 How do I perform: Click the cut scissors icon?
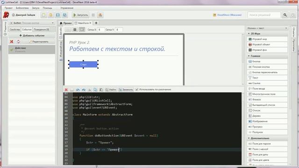click(x=89, y=90)
